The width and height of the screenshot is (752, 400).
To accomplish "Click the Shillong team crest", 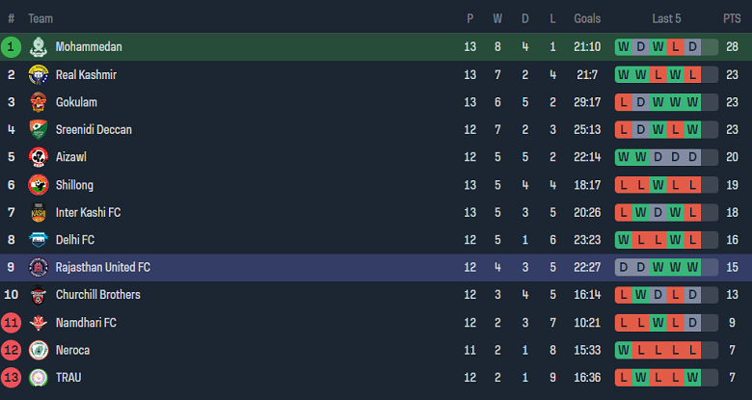I will pos(39,185).
